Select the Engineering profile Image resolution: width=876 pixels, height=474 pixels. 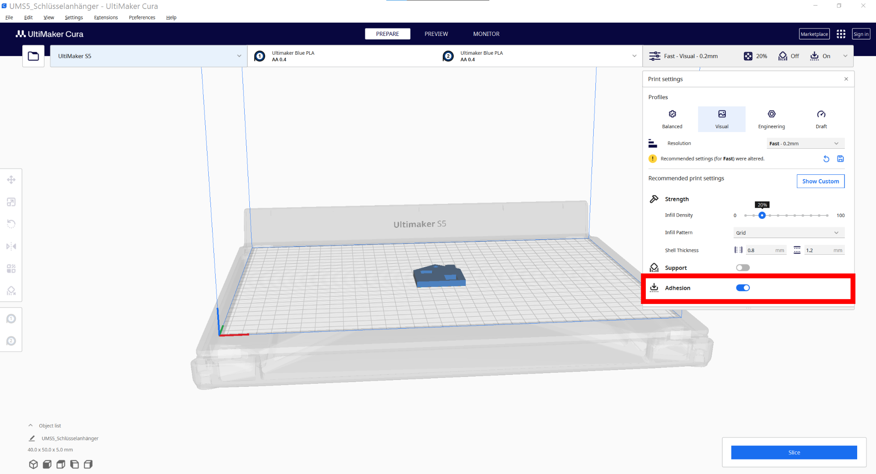coord(772,119)
